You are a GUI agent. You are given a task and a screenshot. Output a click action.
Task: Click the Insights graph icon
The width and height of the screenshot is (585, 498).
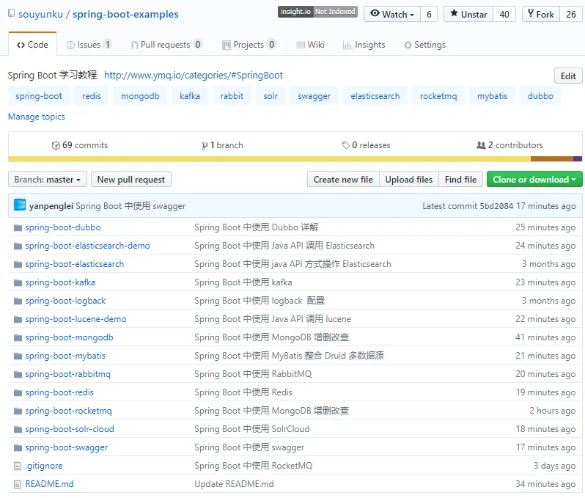pyautogui.click(x=347, y=45)
